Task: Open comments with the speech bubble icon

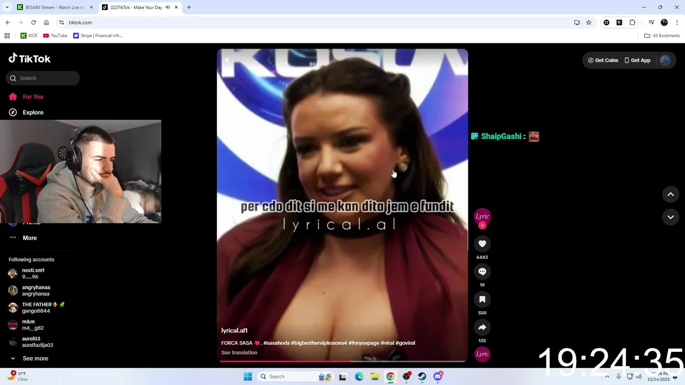Action: 482,272
